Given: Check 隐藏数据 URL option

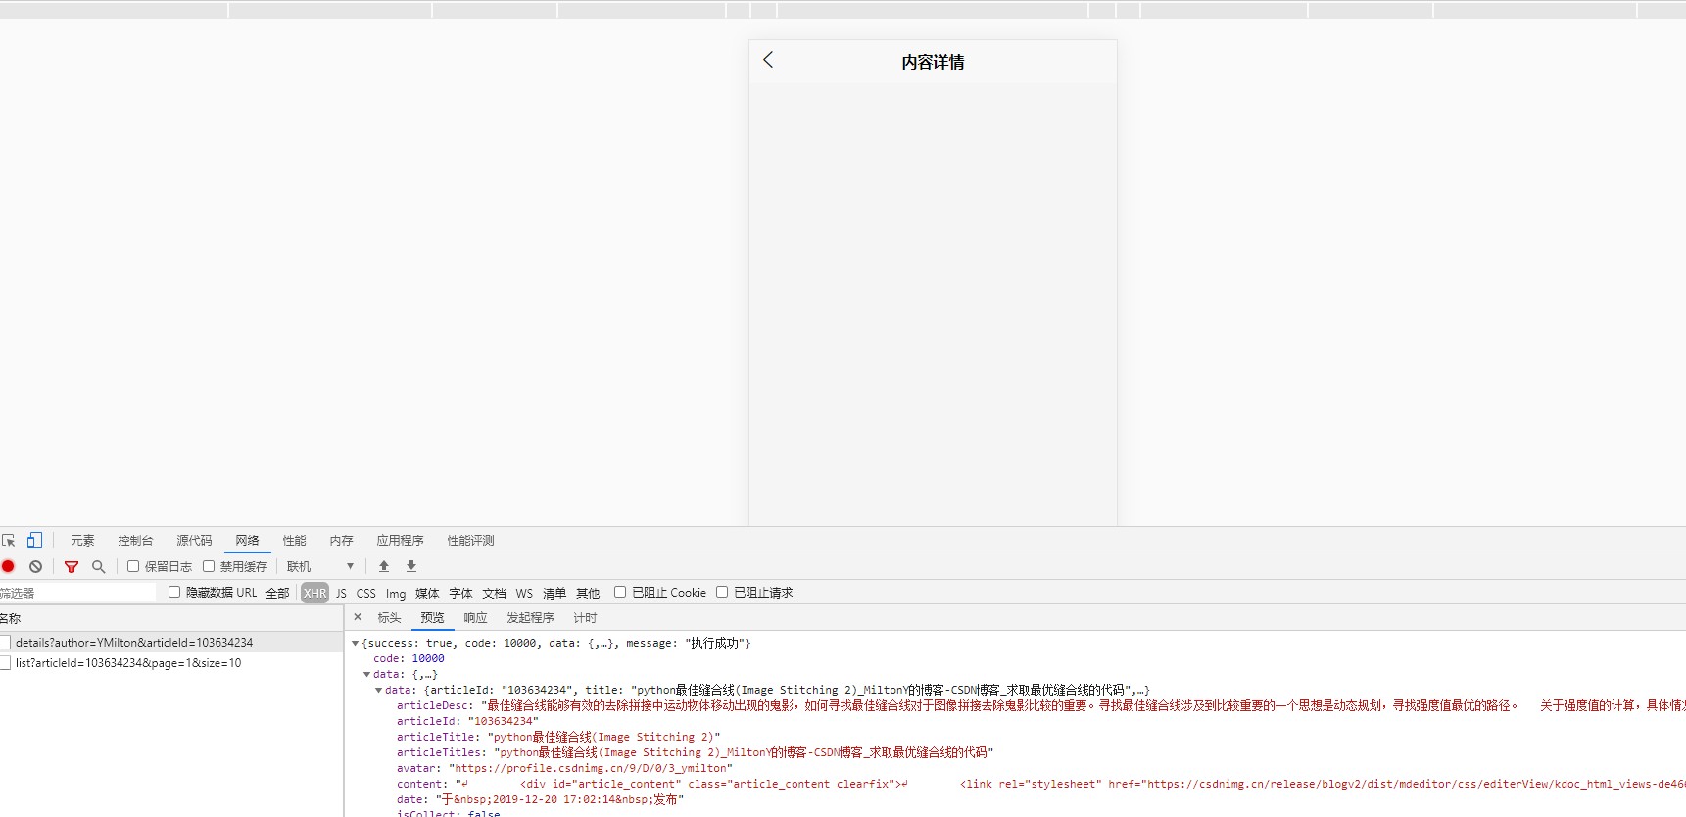Looking at the screenshot, I should tap(174, 592).
